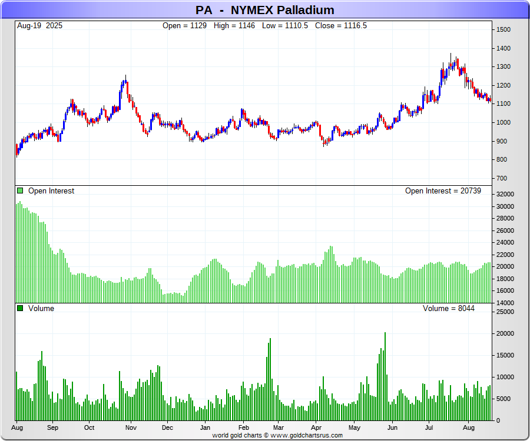Image resolution: width=530 pixels, height=441 pixels.
Task: Click the 'Feb' x-axis month label
Action: [x=243, y=427]
